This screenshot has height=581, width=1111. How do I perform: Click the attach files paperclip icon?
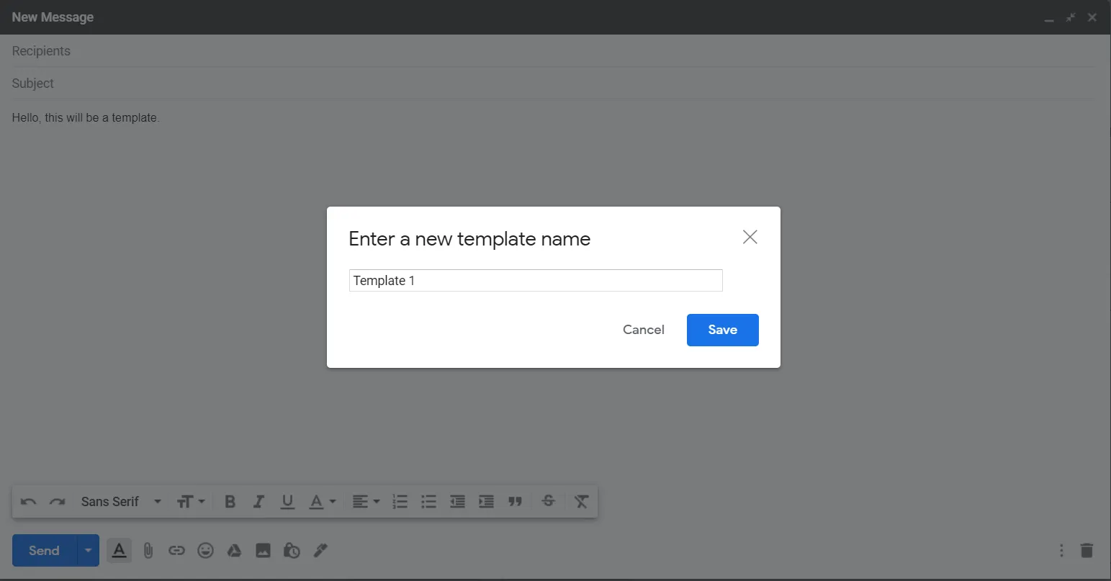click(x=148, y=551)
